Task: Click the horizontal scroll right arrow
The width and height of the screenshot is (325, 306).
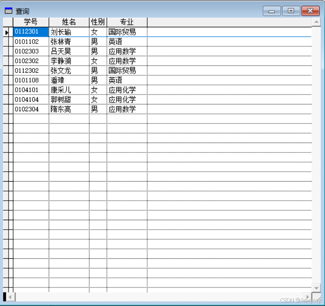Action: coord(308,297)
